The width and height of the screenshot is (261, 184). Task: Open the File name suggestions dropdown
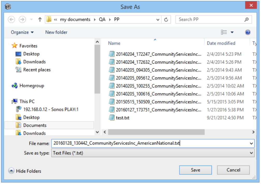point(251,143)
